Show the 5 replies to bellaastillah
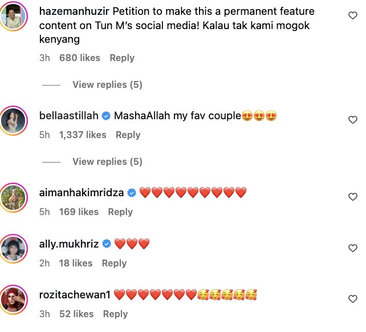Viewport: 366px width, 332px height. pyautogui.click(x=107, y=161)
